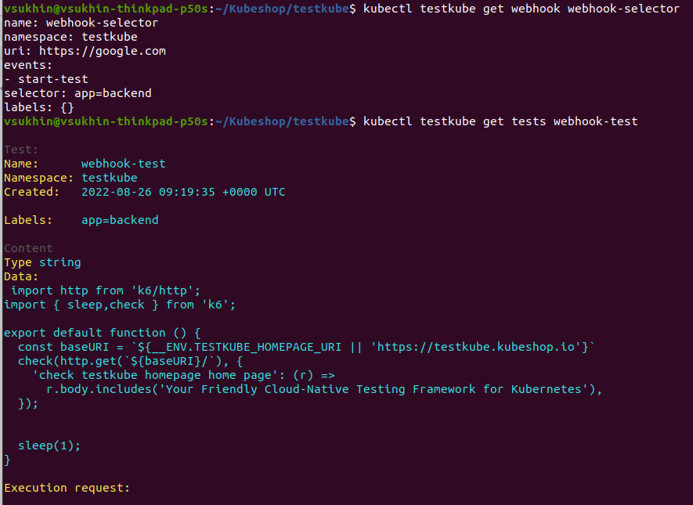Click the selector: app=backend line
The image size is (693, 505).
coord(78,93)
